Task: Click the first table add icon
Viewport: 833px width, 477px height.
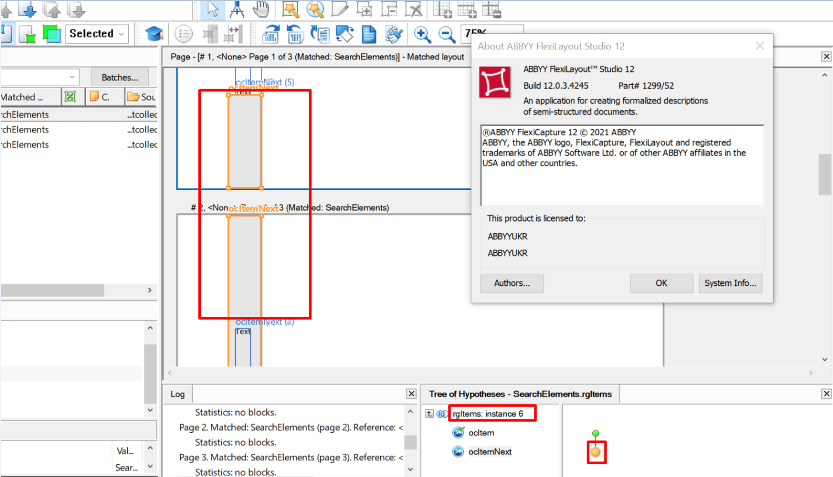Action: (x=443, y=9)
